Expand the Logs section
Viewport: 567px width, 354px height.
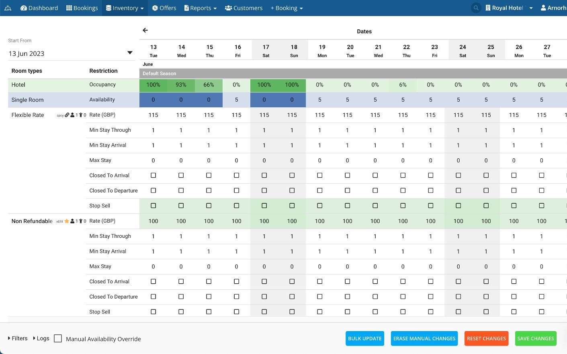tap(41, 338)
